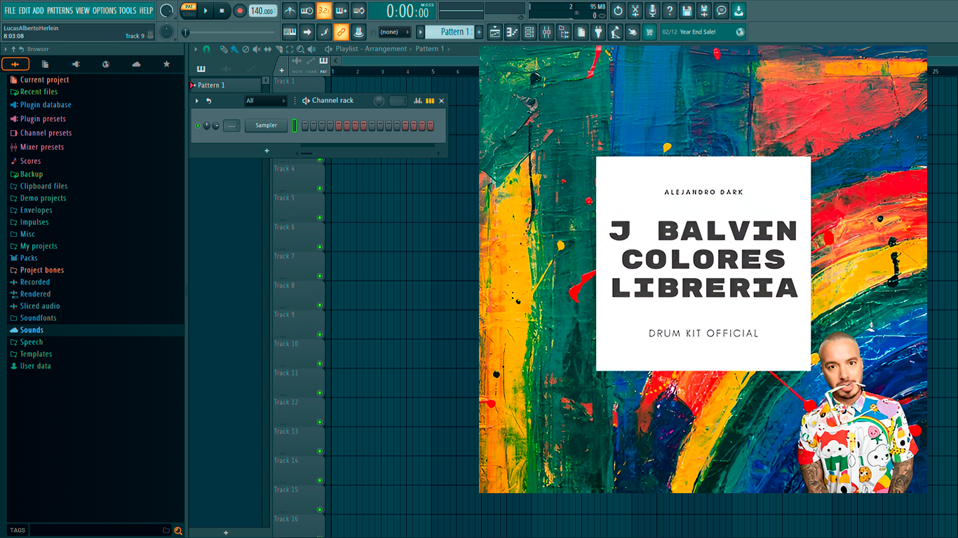Screen dimensions: 958x538
Task: Open the FILE menu
Action: (10, 11)
